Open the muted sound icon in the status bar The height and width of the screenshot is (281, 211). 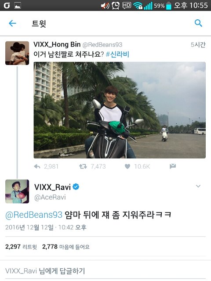click(105, 6)
